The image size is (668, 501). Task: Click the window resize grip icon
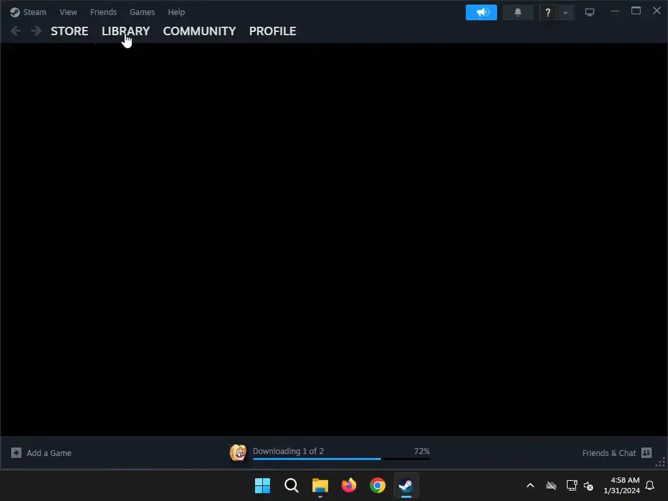pyautogui.click(x=661, y=463)
